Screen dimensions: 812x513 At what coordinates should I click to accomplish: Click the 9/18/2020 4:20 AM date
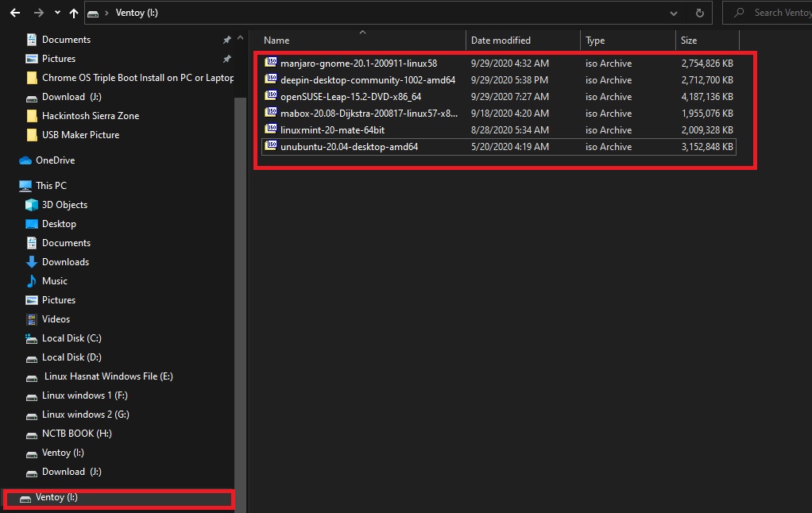[509, 113]
